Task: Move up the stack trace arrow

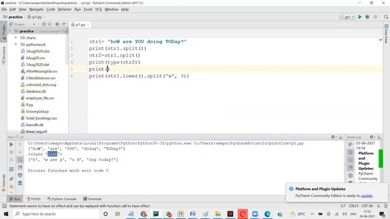Action: (20, 144)
